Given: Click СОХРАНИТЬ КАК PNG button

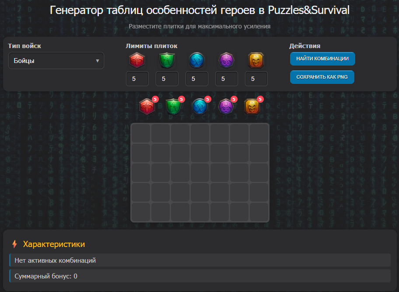Looking at the screenshot, I should 322,77.
